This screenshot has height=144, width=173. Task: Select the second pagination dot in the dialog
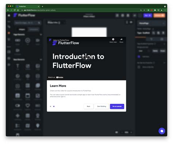click(54, 106)
